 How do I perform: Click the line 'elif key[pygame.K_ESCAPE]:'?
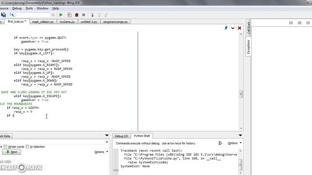(38, 96)
